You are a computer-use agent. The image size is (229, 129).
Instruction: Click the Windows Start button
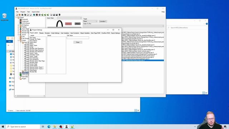point(3,126)
